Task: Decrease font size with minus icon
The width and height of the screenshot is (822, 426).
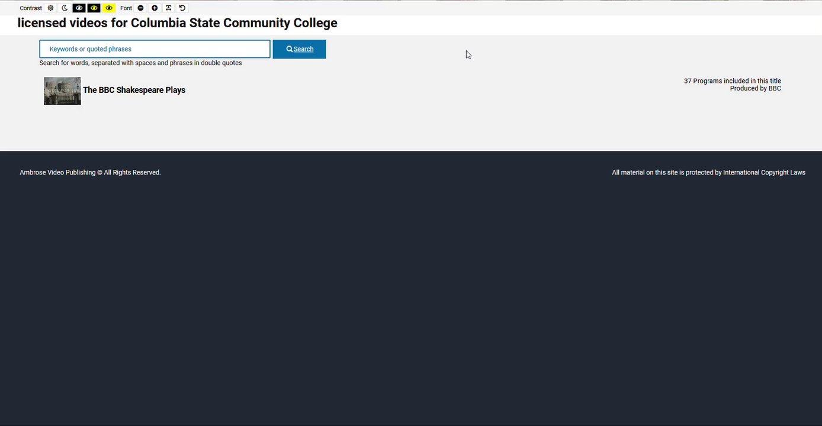Action: click(140, 8)
